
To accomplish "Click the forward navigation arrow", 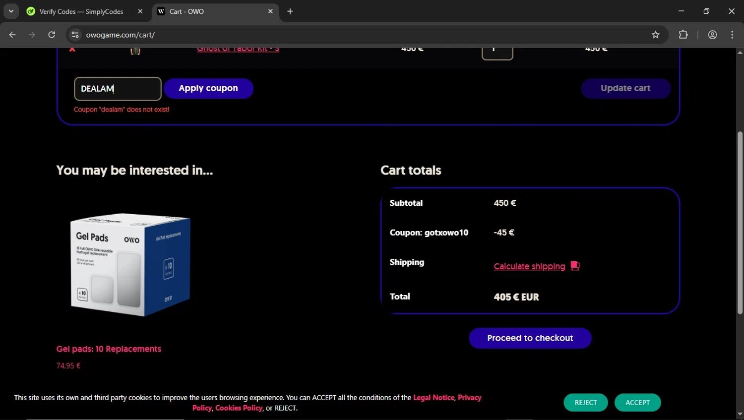I will click(32, 35).
